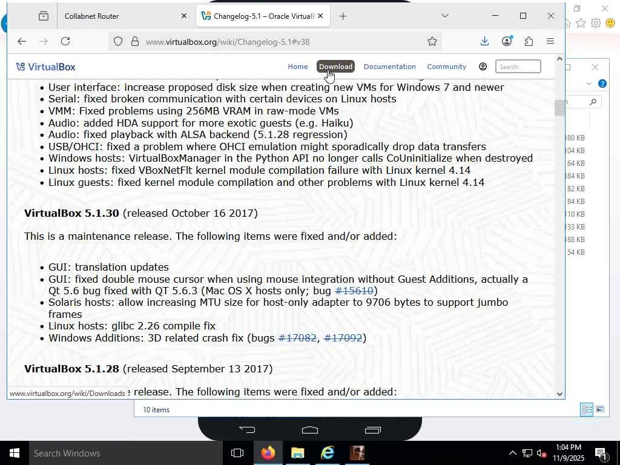
Task: Click the smiley feedback icon behind Firefox
Action: (x=610, y=24)
